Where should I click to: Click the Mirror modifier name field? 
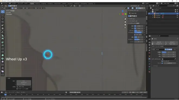point(160,49)
